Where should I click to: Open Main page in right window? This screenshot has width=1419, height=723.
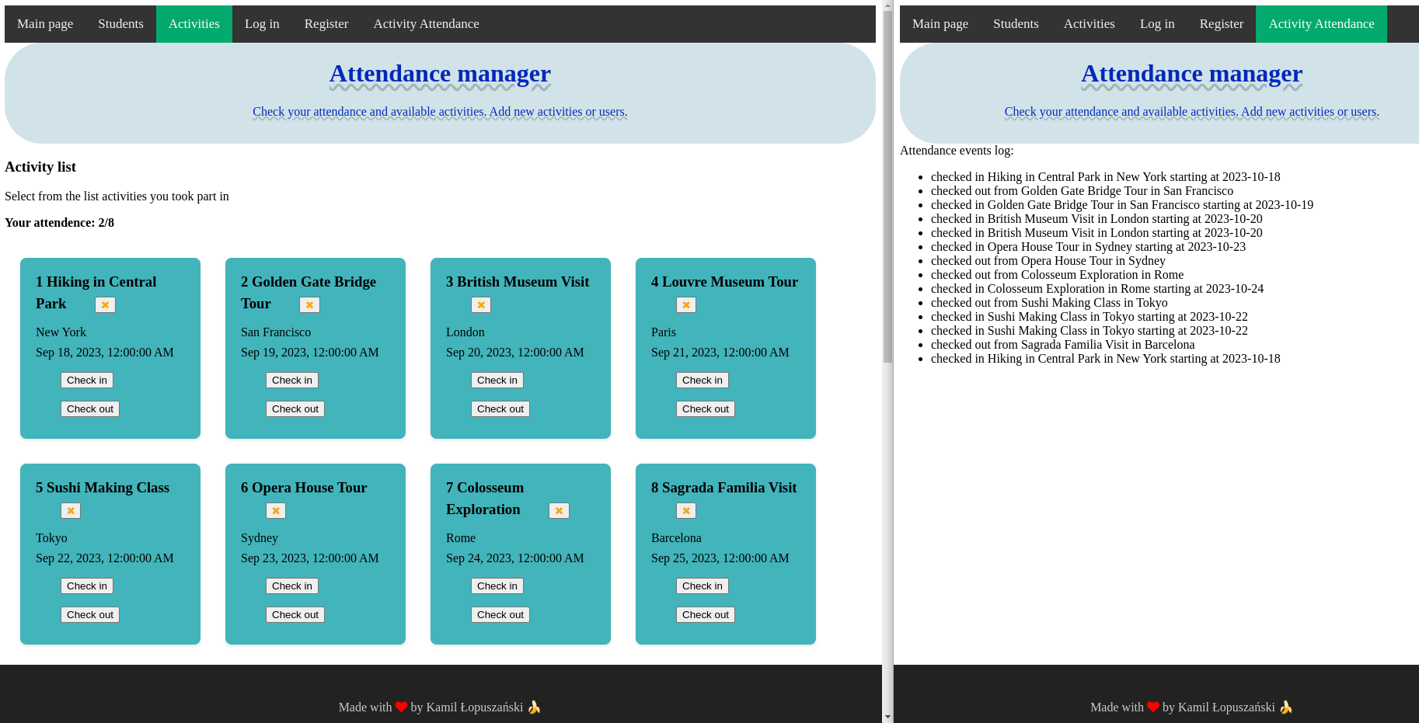click(x=940, y=24)
